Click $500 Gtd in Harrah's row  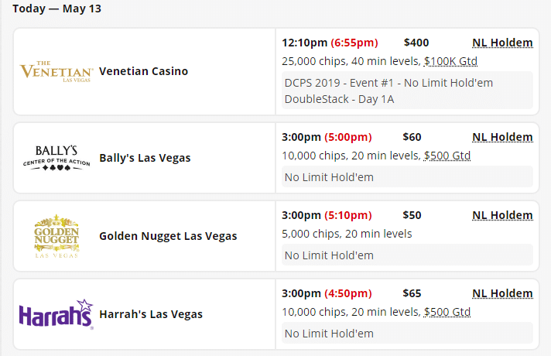(447, 312)
